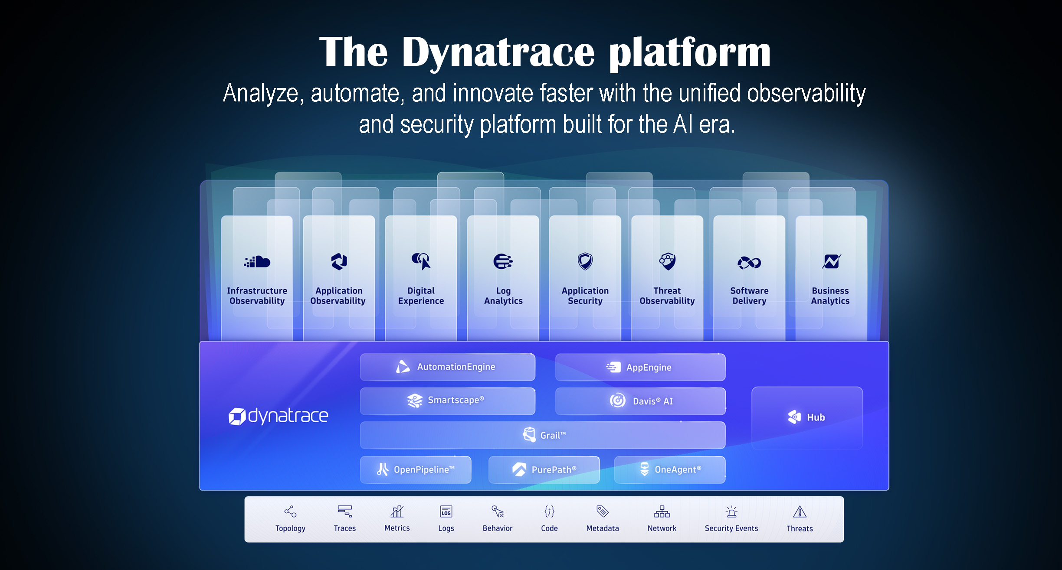Click the Grail icon
Image resolution: width=1062 pixels, height=570 pixels.
(x=529, y=434)
